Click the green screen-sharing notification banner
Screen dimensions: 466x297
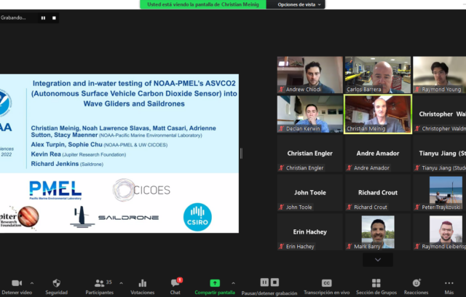click(x=203, y=4)
